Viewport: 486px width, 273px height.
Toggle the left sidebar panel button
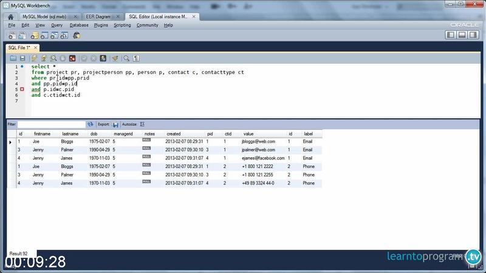pos(451,35)
